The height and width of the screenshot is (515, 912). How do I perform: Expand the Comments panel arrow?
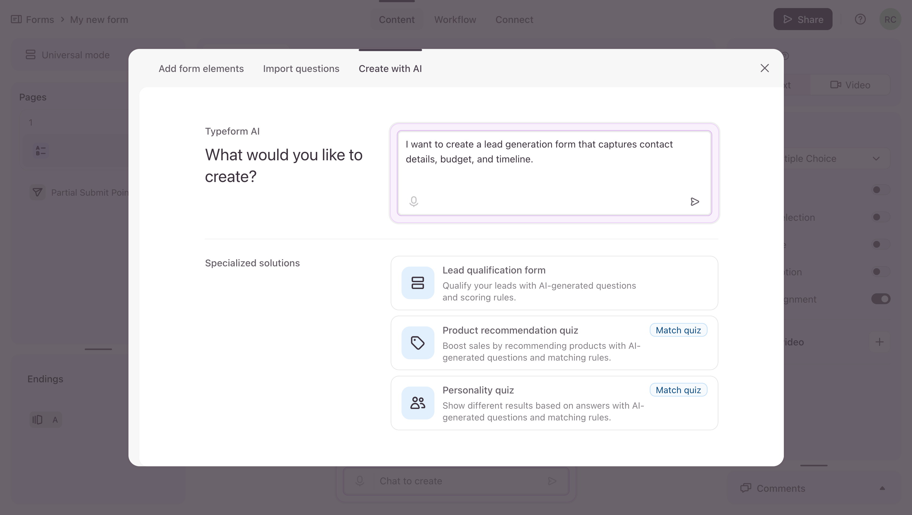tap(882, 488)
